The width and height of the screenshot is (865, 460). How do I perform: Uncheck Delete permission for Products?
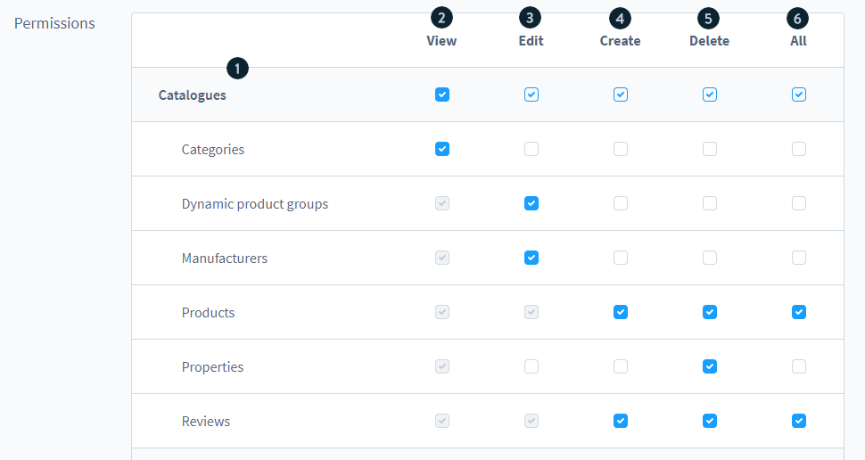click(x=710, y=312)
